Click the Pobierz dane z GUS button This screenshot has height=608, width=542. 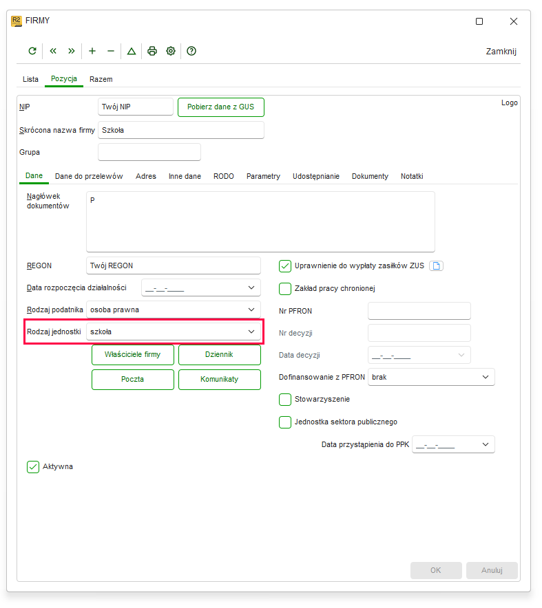221,107
